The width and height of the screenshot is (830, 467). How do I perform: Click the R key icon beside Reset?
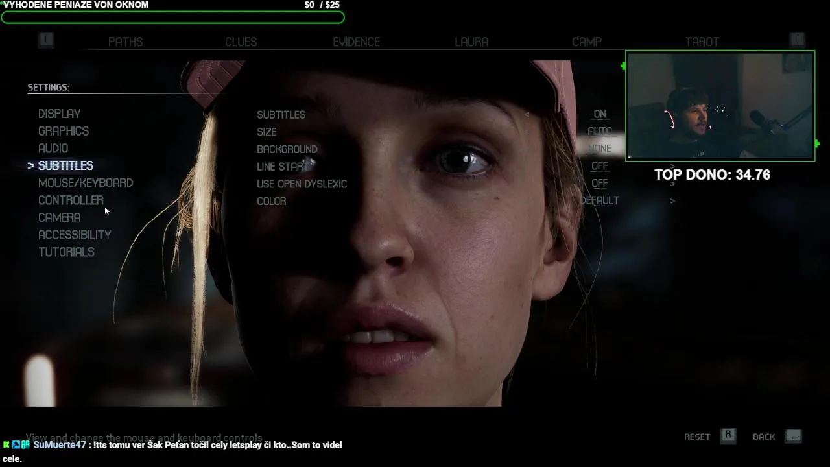click(728, 436)
